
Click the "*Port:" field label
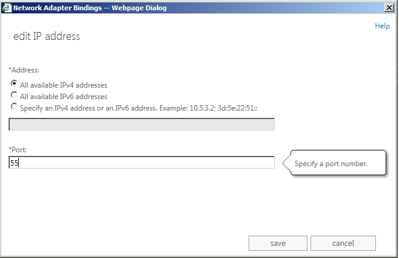18,149
